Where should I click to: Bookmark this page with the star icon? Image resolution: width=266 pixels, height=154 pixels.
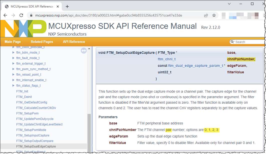(x=214, y=15)
